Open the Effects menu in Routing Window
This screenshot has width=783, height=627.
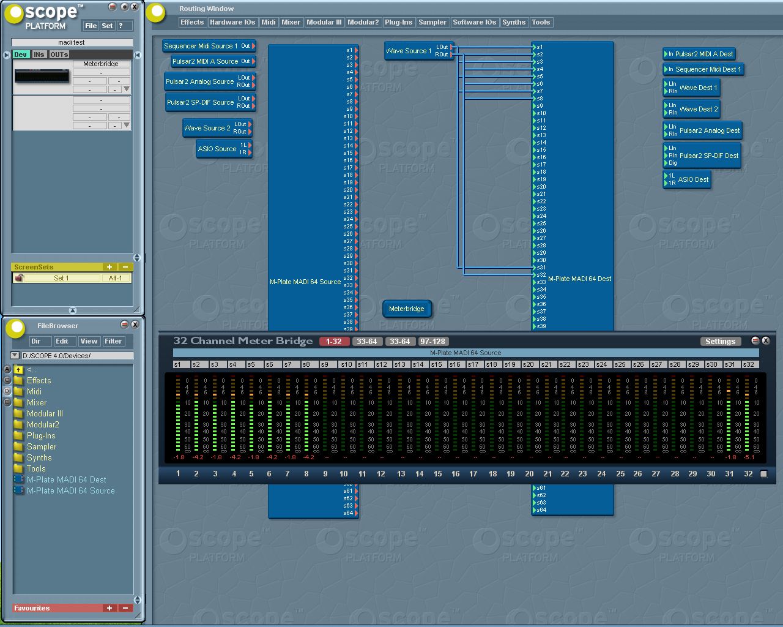point(192,22)
